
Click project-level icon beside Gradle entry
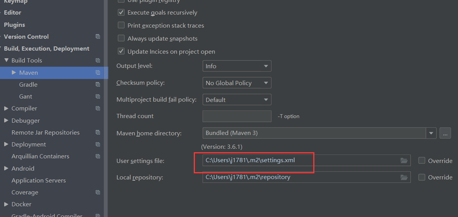[x=98, y=84]
